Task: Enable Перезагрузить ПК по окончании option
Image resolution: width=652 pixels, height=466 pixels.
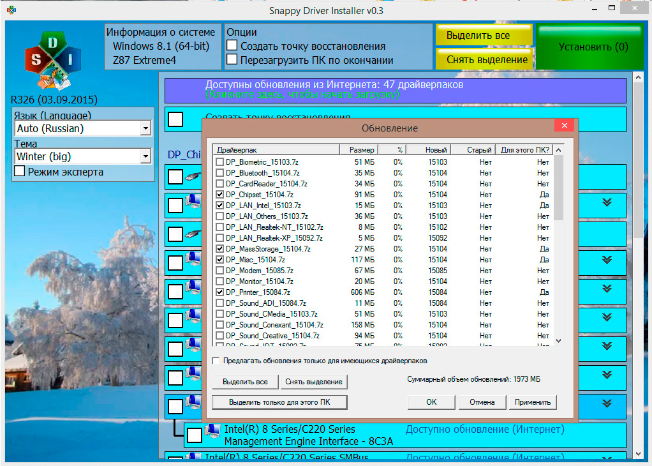Action: tap(232, 60)
